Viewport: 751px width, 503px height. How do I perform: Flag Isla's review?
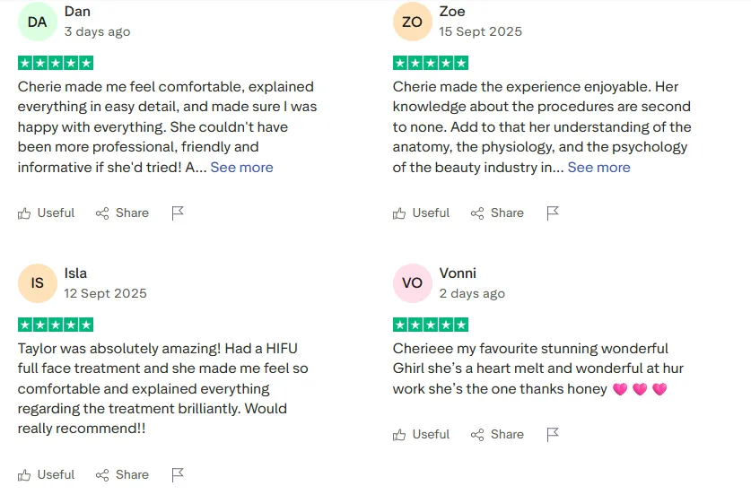tap(178, 475)
